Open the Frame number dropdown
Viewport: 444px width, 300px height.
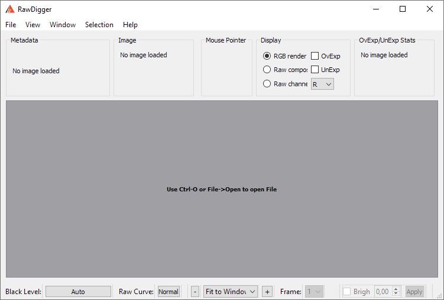click(314, 291)
